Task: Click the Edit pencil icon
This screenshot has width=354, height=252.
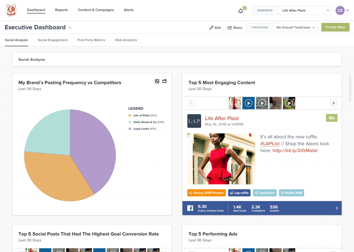Action: click(x=212, y=28)
